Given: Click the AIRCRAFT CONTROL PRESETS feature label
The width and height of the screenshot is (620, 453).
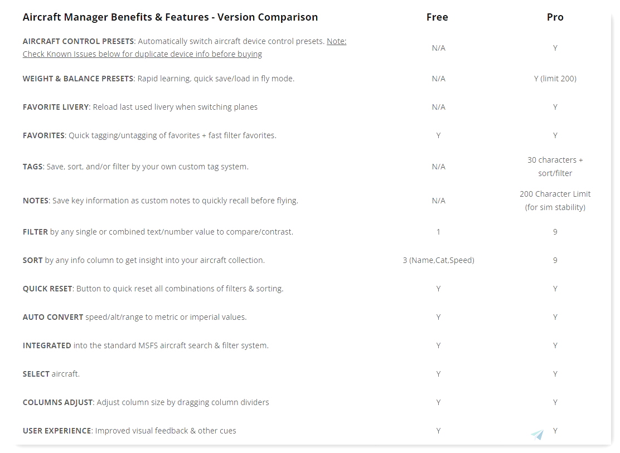Looking at the screenshot, I should [78, 41].
